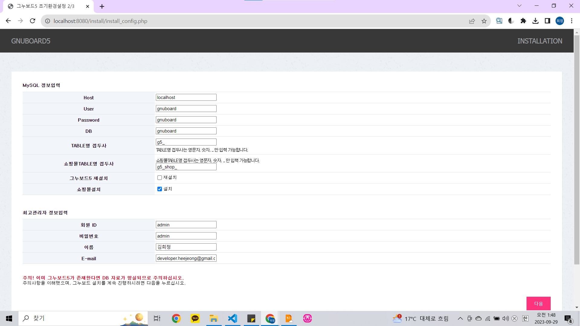Open the weather widget 17°C 대체로 흐림
Viewport: 580px width, 326px height.
[420, 318]
